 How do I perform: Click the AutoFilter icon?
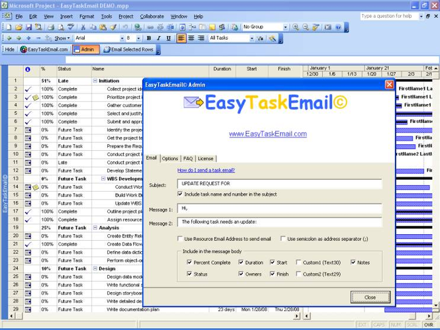pyautogui.click(x=260, y=38)
